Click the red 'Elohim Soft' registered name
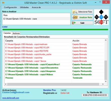This screenshot has height=101, width=111. click(65, 93)
